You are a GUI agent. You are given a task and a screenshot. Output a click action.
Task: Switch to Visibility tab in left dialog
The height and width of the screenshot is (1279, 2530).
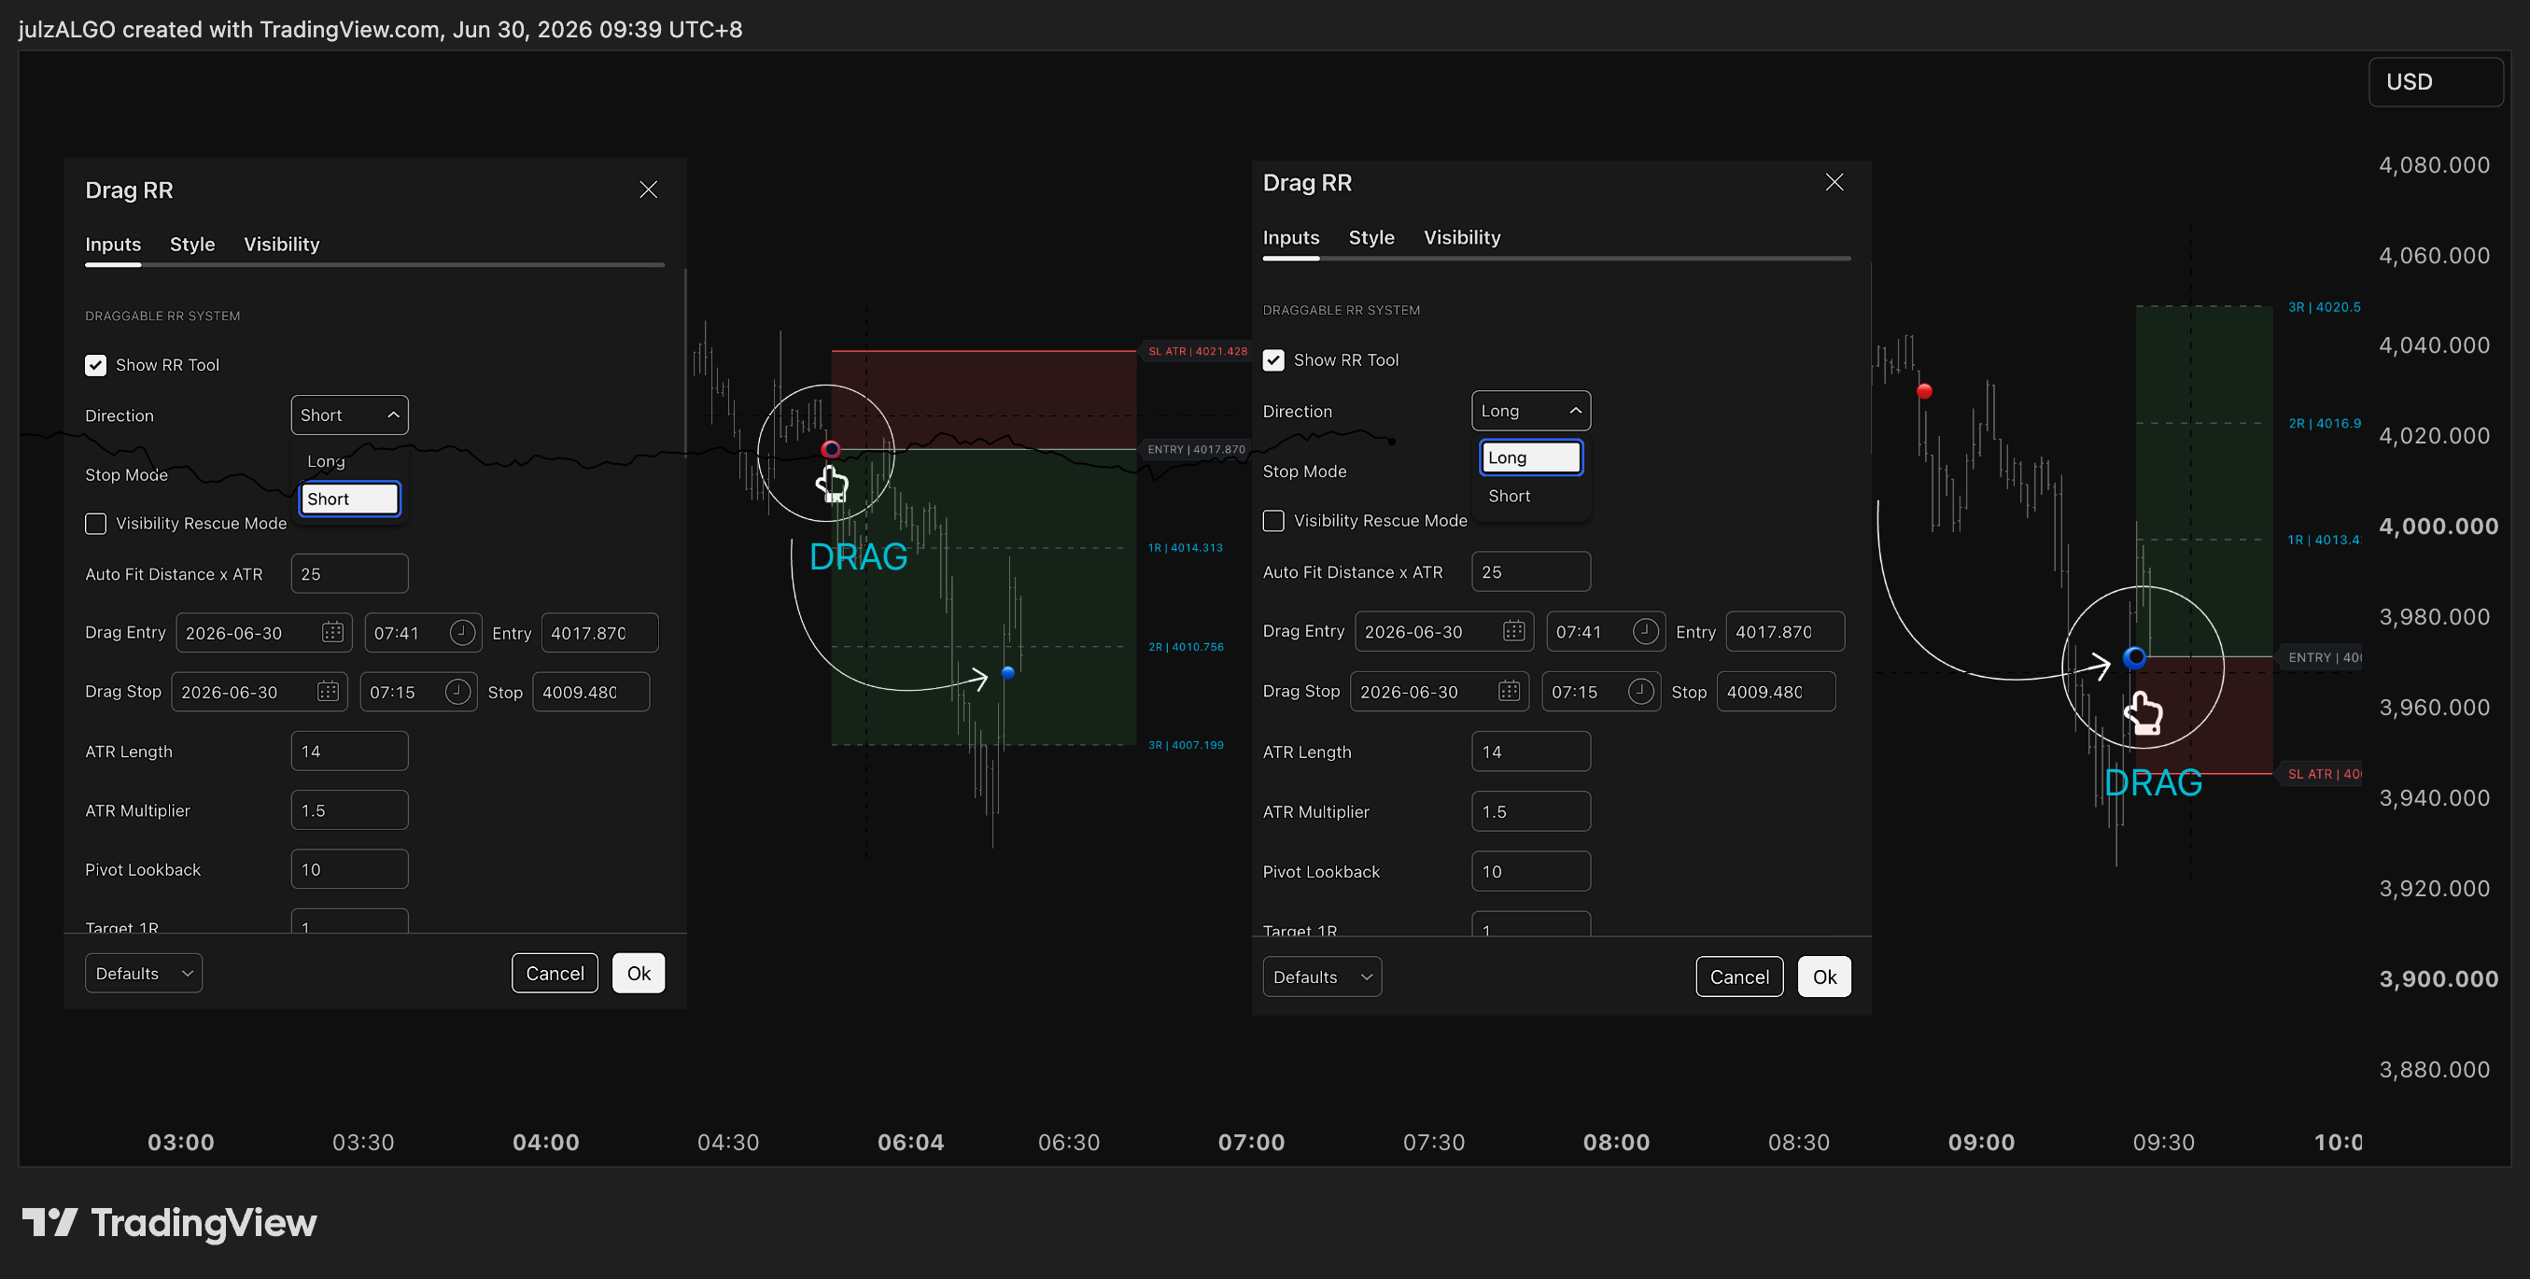[x=282, y=245]
